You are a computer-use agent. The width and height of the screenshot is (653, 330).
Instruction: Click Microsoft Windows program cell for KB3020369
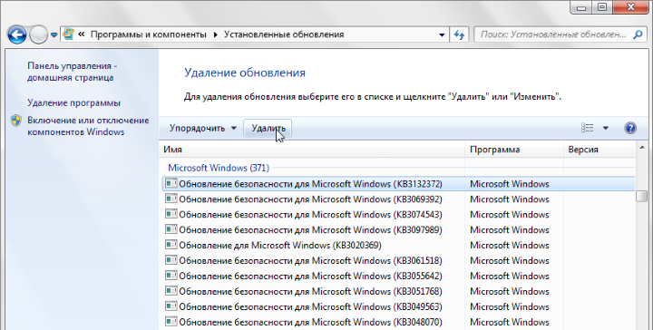coord(510,246)
